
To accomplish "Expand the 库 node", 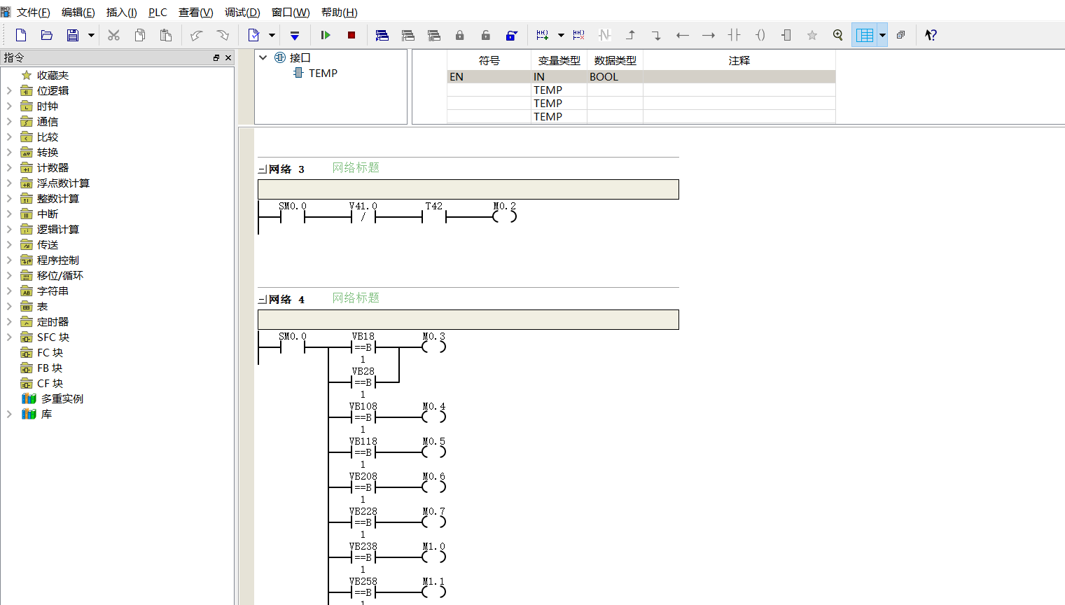I will [x=9, y=414].
